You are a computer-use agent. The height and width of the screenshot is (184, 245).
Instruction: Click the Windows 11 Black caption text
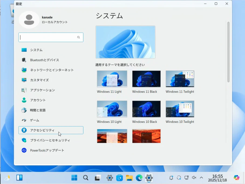[x=145, y=92]
